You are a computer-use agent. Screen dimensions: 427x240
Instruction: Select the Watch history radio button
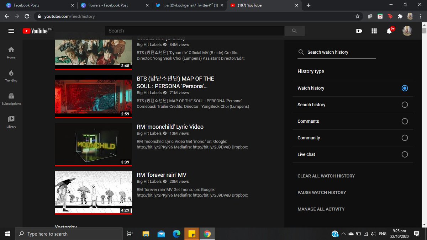[405, 88]
